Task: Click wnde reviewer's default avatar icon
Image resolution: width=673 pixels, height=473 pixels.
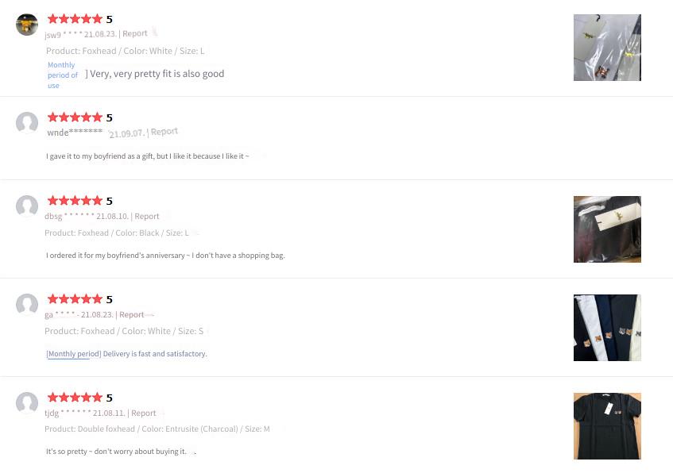Action: point(26,123)
